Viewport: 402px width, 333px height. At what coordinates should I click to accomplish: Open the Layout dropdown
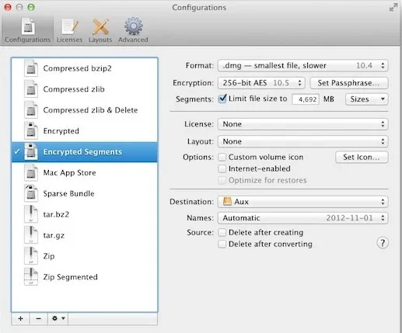click(x=302, y=141)
